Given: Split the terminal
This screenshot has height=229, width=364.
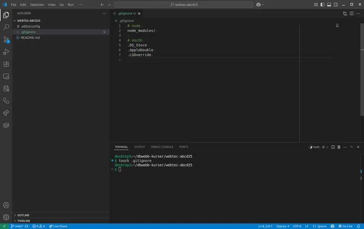Looking at the screenshot, I should point(333,147).
